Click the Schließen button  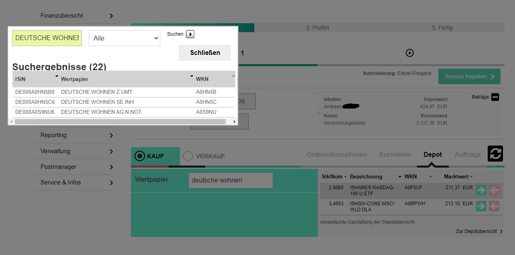point(205,53)
